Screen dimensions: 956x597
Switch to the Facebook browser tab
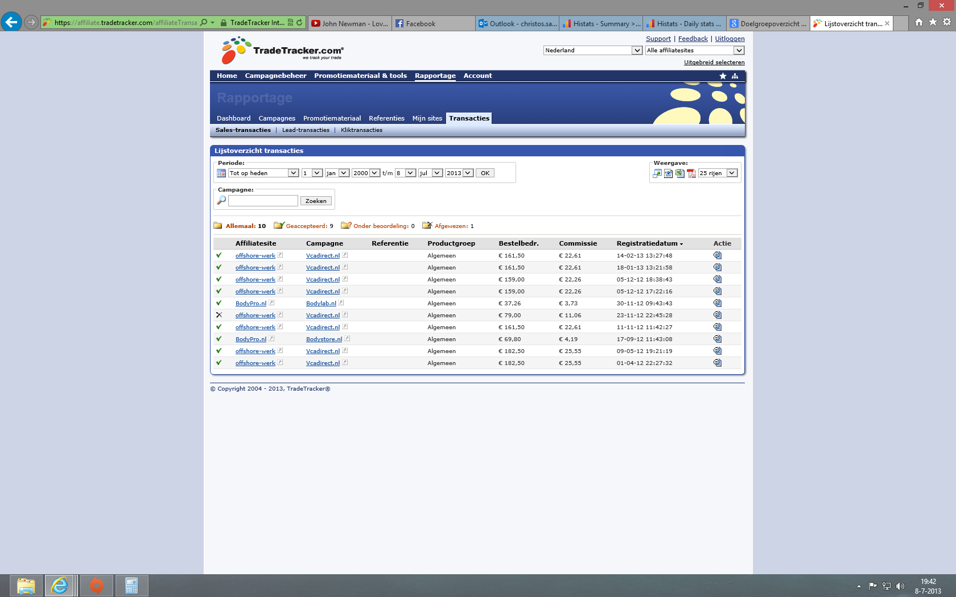point(434,23)
